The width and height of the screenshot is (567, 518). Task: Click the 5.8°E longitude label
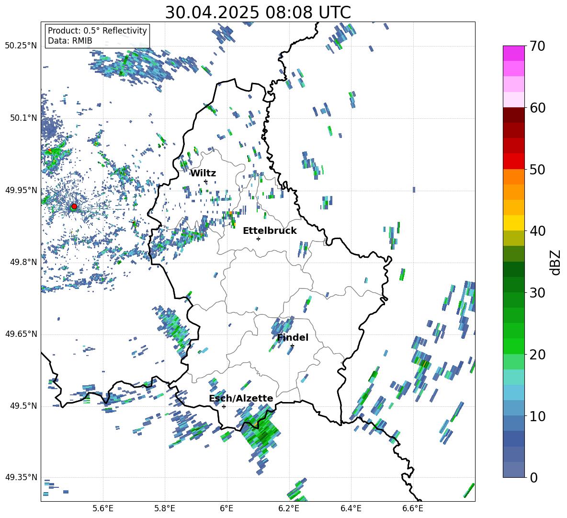[165, 508]
